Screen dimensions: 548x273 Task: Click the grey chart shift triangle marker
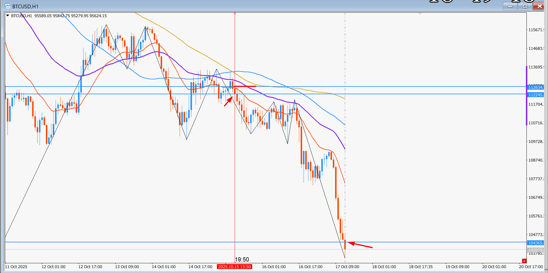tap(420, 14)
